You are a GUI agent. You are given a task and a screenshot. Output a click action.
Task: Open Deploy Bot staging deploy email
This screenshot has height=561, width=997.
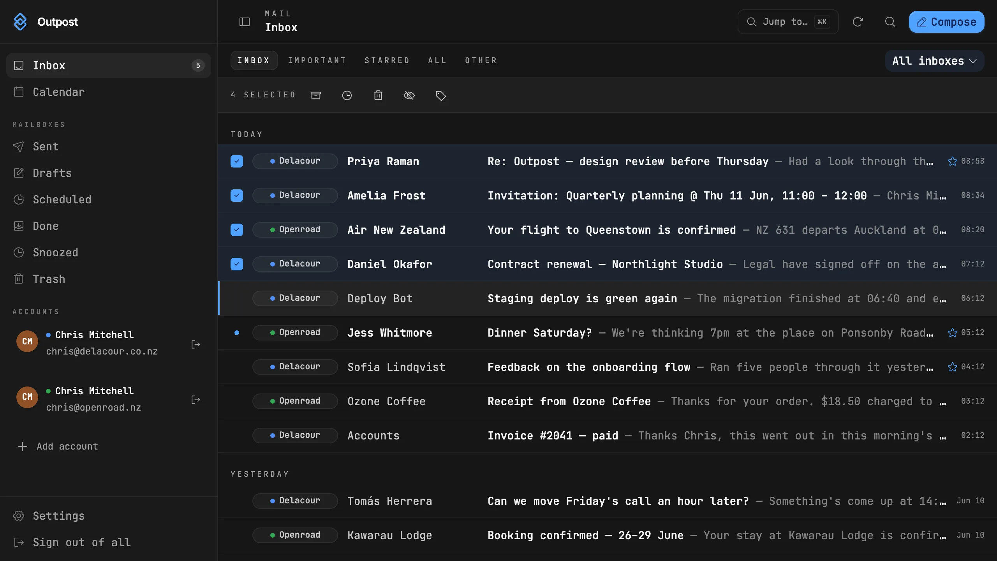pos(608,298)
